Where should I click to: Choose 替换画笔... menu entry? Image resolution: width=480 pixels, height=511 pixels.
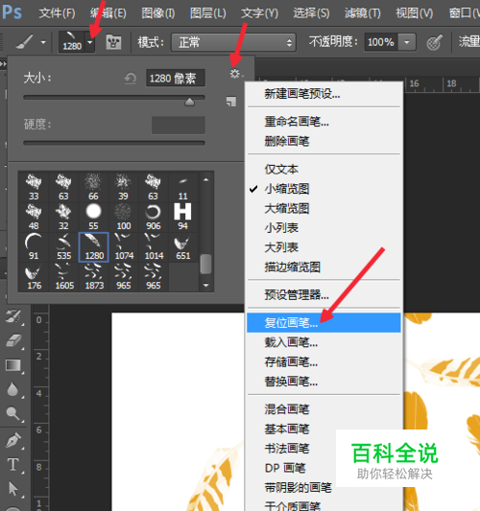coord(324,382)
